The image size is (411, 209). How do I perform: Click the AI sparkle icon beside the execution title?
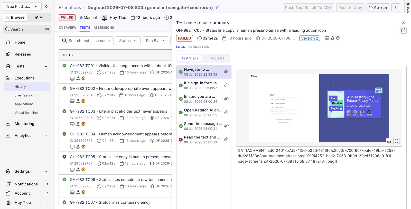[x=217, y=8]
